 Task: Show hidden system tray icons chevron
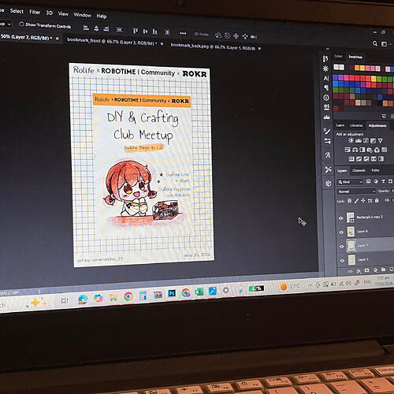pos(310,285)
